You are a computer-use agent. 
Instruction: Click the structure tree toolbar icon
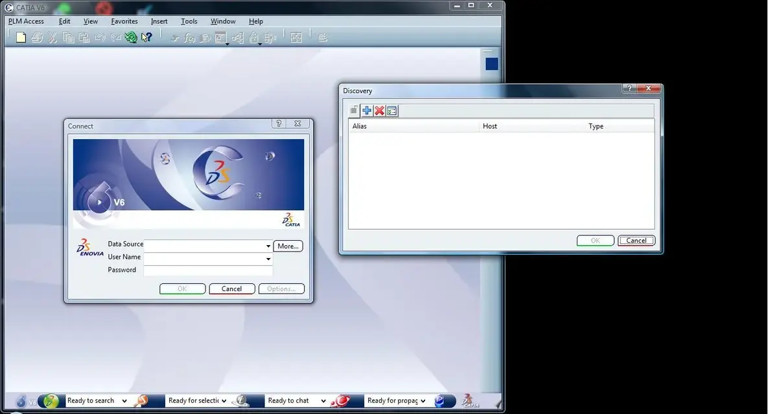(238, 38)
